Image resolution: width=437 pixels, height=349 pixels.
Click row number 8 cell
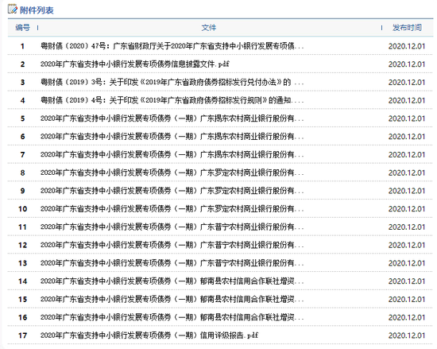coord(22,173)
